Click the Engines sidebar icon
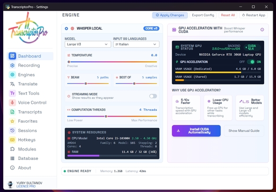 (x=12, y=75)
